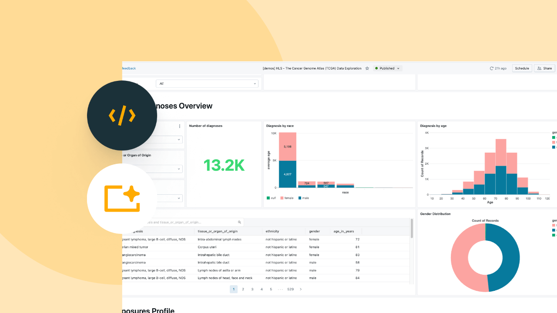Click the refresh icon beside 21h ago
Viewport: 557px width, 313px height.
coord(492,68)
